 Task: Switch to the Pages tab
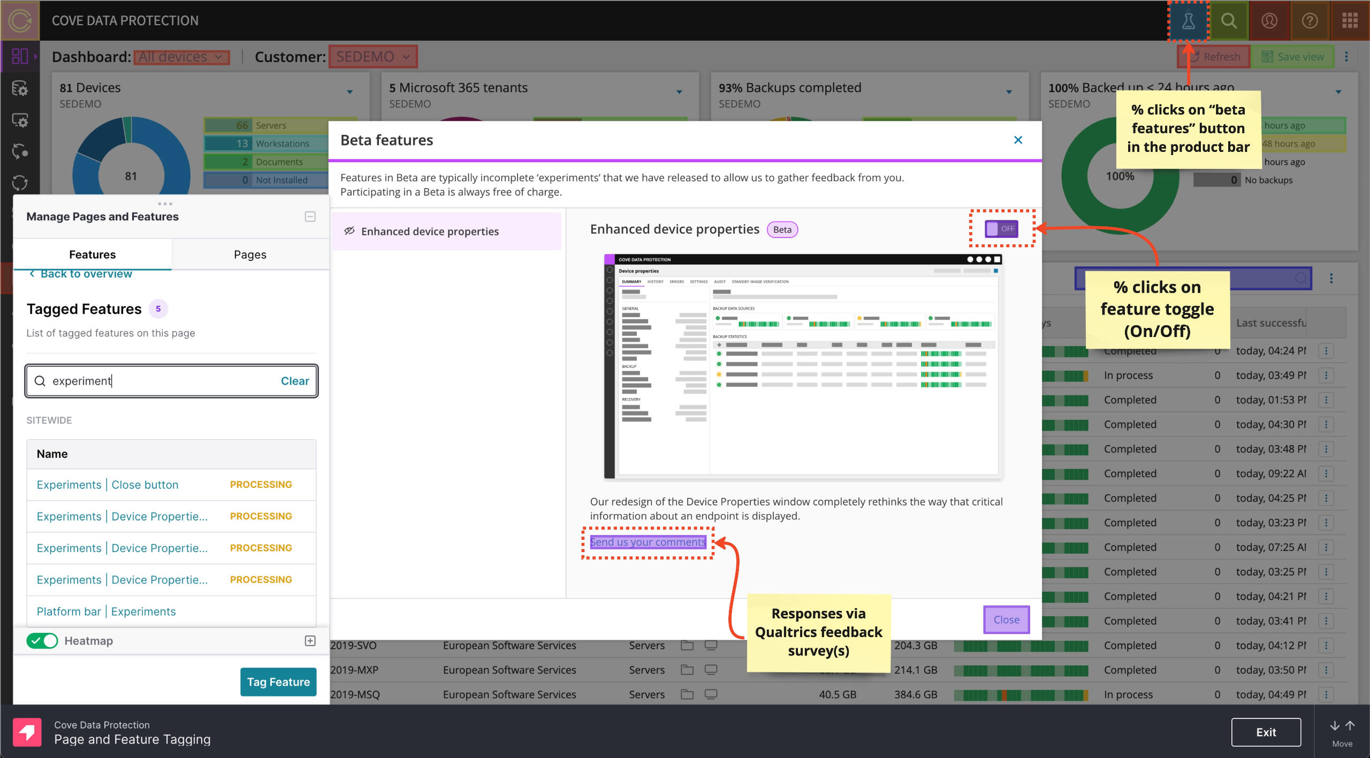click(250, 255)
